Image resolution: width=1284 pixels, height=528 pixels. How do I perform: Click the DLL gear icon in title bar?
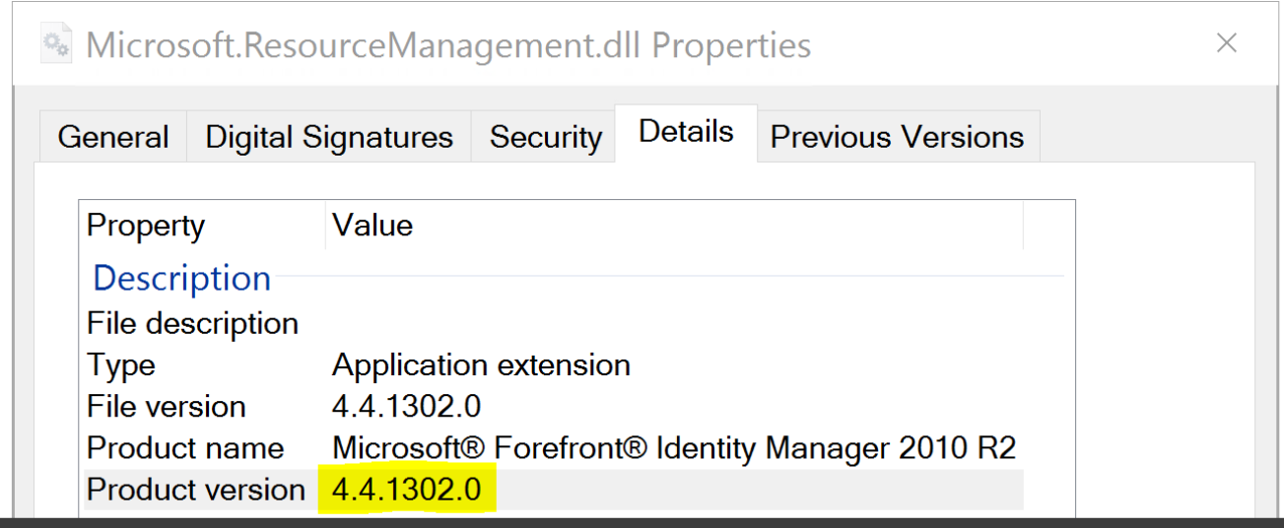[57, 44]
